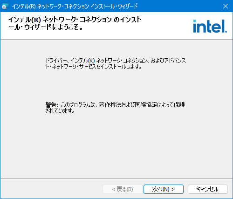Click the 警告 copyright warning text
The height and width of the screenshot is (199, 233).
pyautogui.click(x=115, y=108)
